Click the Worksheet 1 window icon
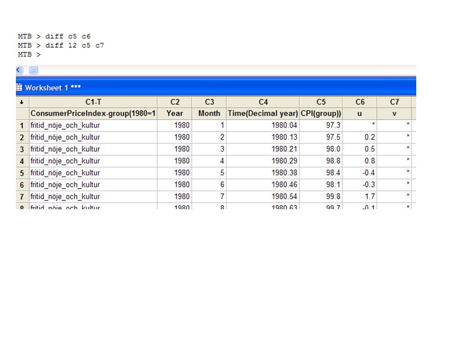The height and width of the screenshot is (337, 450). click(x=19, y=87)
